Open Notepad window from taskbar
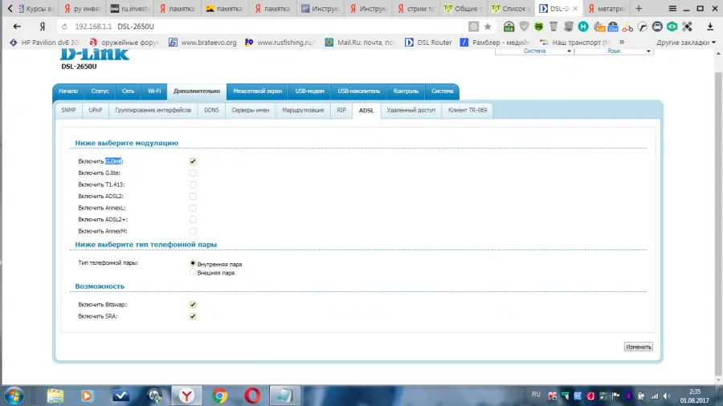Image resolution: width=723 pixels, height=406 pixels. 284,396
